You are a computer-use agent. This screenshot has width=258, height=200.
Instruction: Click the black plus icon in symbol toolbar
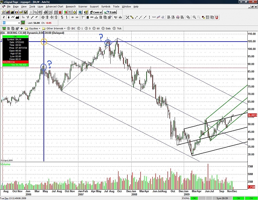click(21, 28)
